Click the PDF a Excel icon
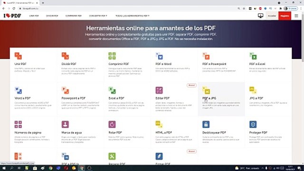The height and width of the screenshot is (171, 304). pos(253,56)
